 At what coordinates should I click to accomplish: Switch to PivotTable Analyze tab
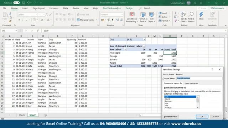point(112,8)
